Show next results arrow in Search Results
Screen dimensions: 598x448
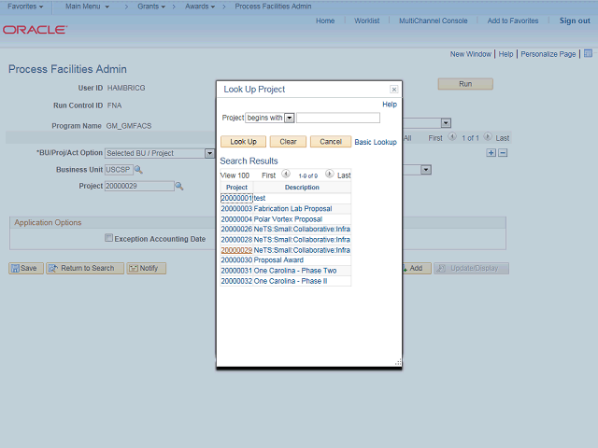coord(330,175)
